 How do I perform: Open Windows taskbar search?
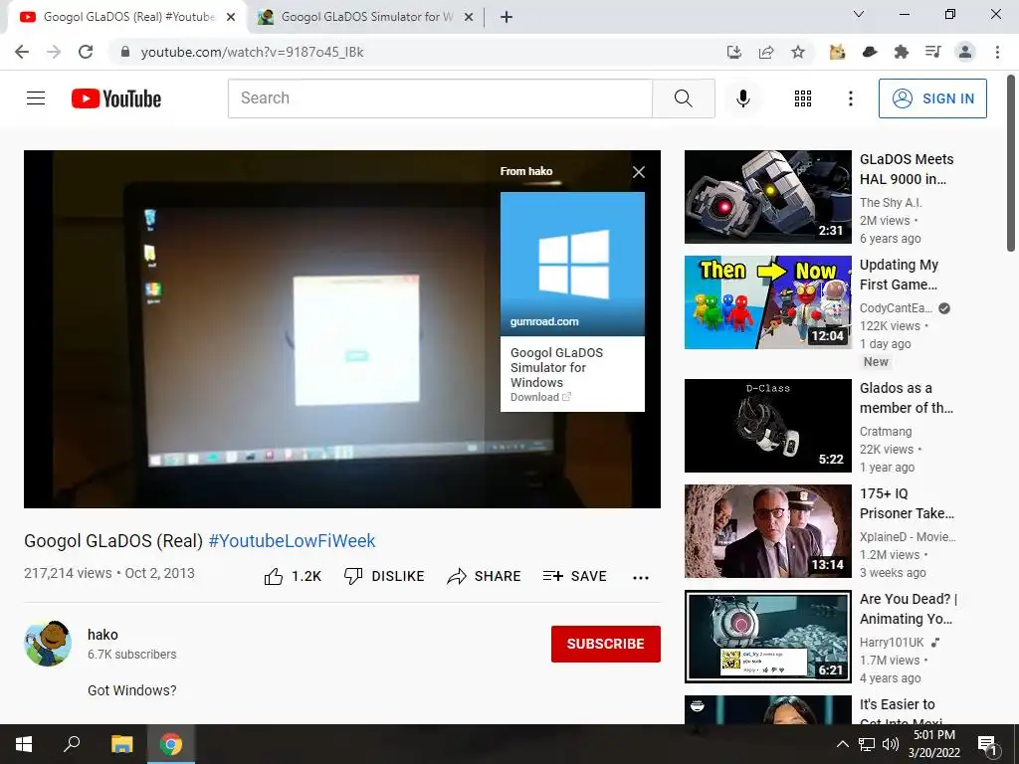(x=72, y=744)
